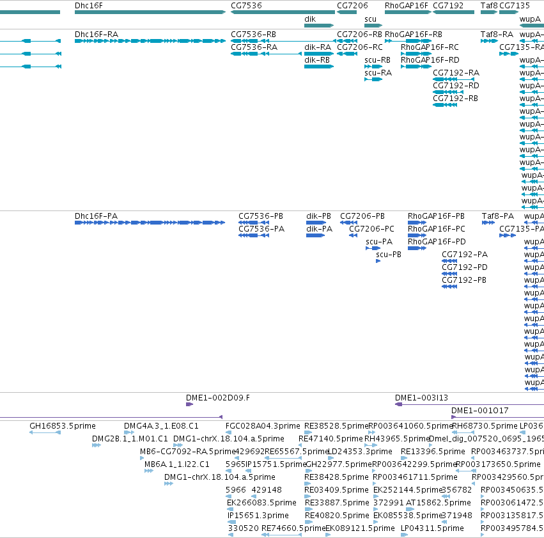Select the "CG7206-PC" CDS label
The width and height of the screenshot is (544, 538).
click(x=372, y=229)
